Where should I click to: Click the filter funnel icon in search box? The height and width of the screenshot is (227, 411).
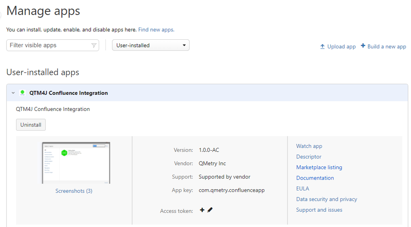pos(94,45)
